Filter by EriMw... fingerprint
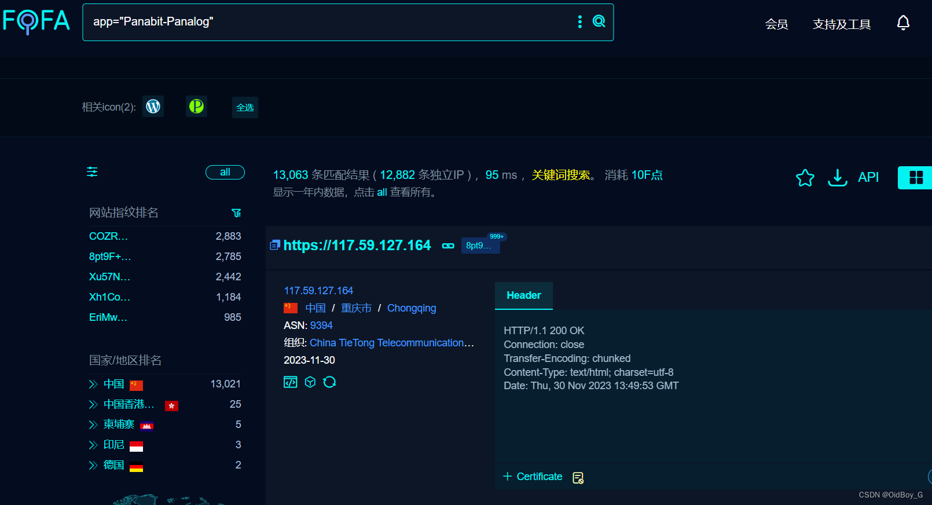 [x=108, y=317]
